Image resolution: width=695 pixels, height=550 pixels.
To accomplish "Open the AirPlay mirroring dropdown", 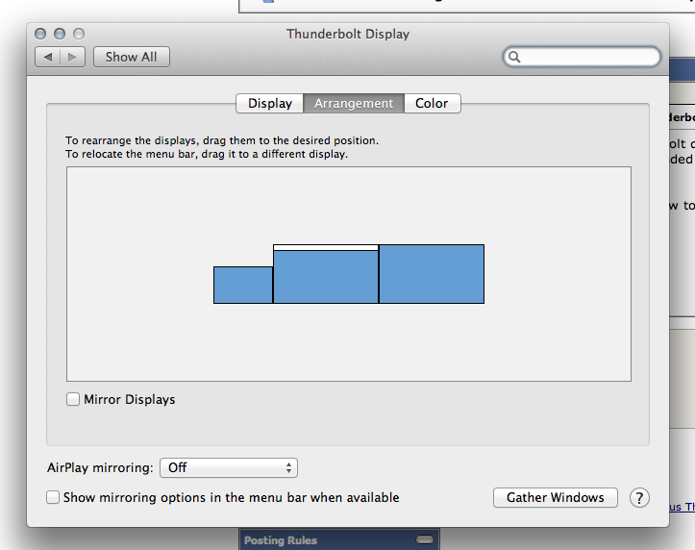I will (x=229, y=467).
